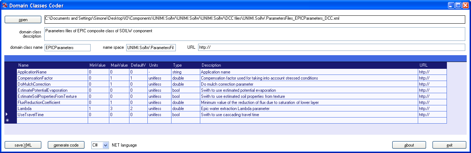471x153 pixels.
Task: Focus the file path text field
Action: tap(255, 19)
